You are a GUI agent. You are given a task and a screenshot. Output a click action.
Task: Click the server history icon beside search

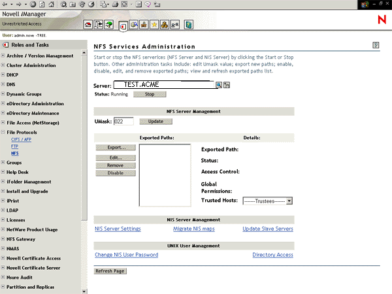coord(227,85)
